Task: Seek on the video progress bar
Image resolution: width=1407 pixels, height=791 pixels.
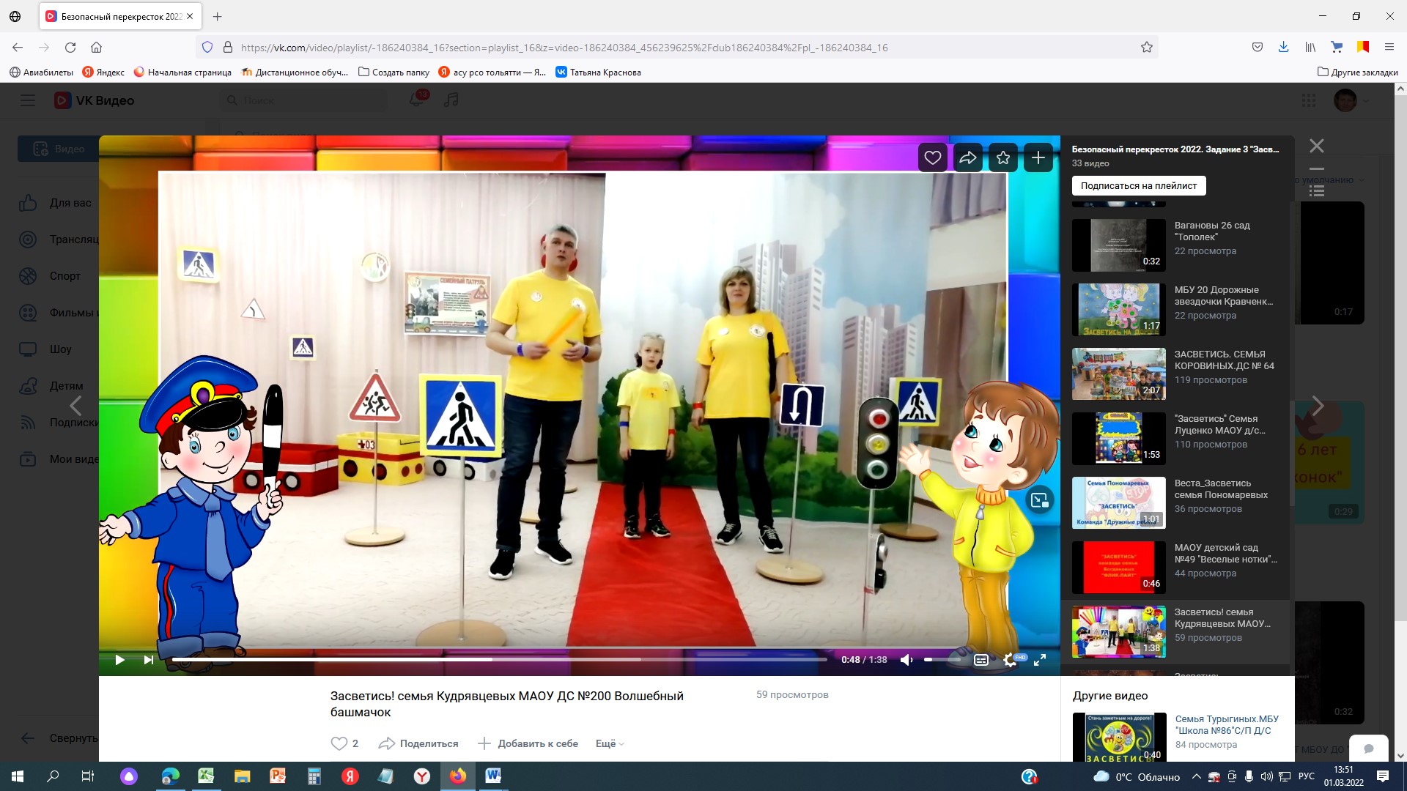Action: pos(500,659)
